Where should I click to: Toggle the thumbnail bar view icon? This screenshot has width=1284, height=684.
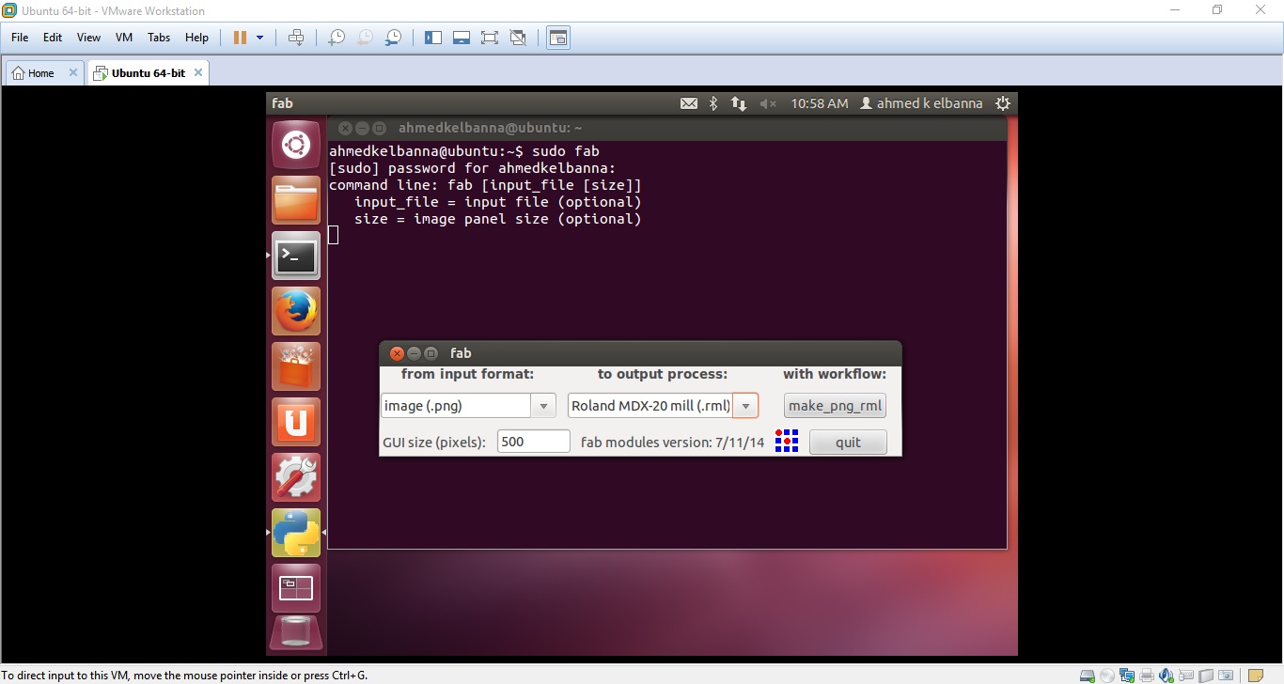462,38
